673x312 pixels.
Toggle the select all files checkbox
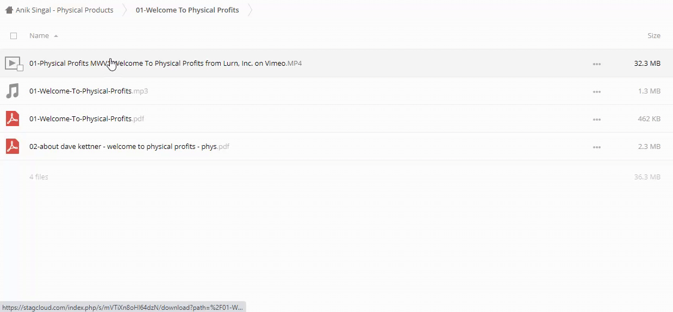point(14,36)
